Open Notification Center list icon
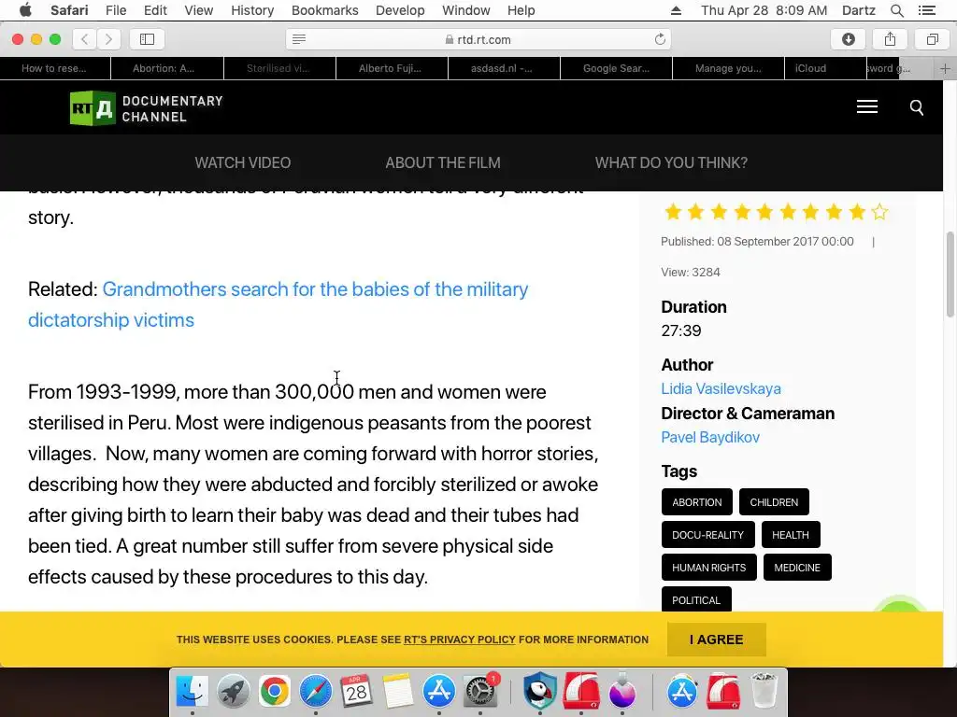Screen dimensions: 957x717 [x=926, y=10]
